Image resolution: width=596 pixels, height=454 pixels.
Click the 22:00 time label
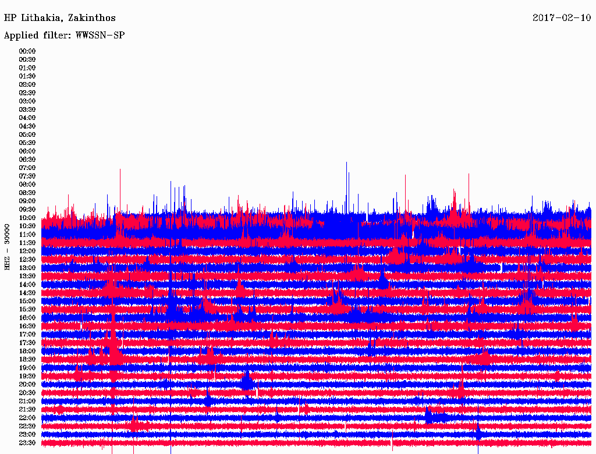(x=27, y=418)
